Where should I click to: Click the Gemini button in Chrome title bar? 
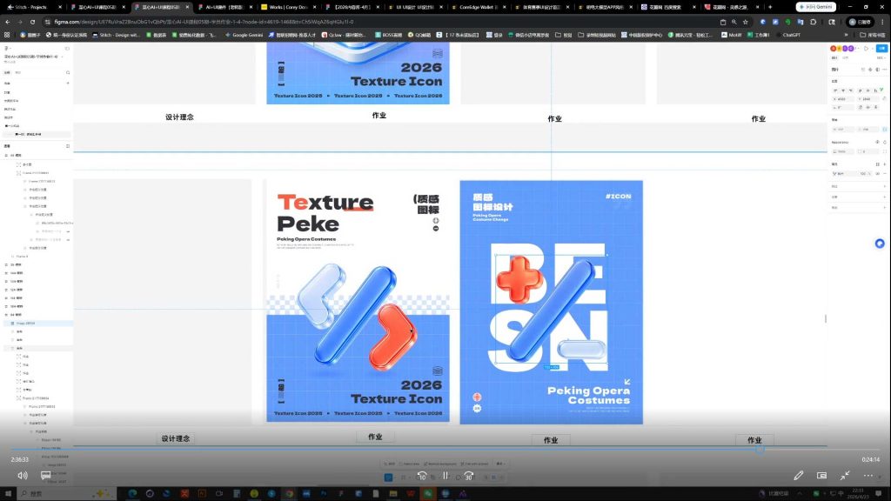coord(815,7)
